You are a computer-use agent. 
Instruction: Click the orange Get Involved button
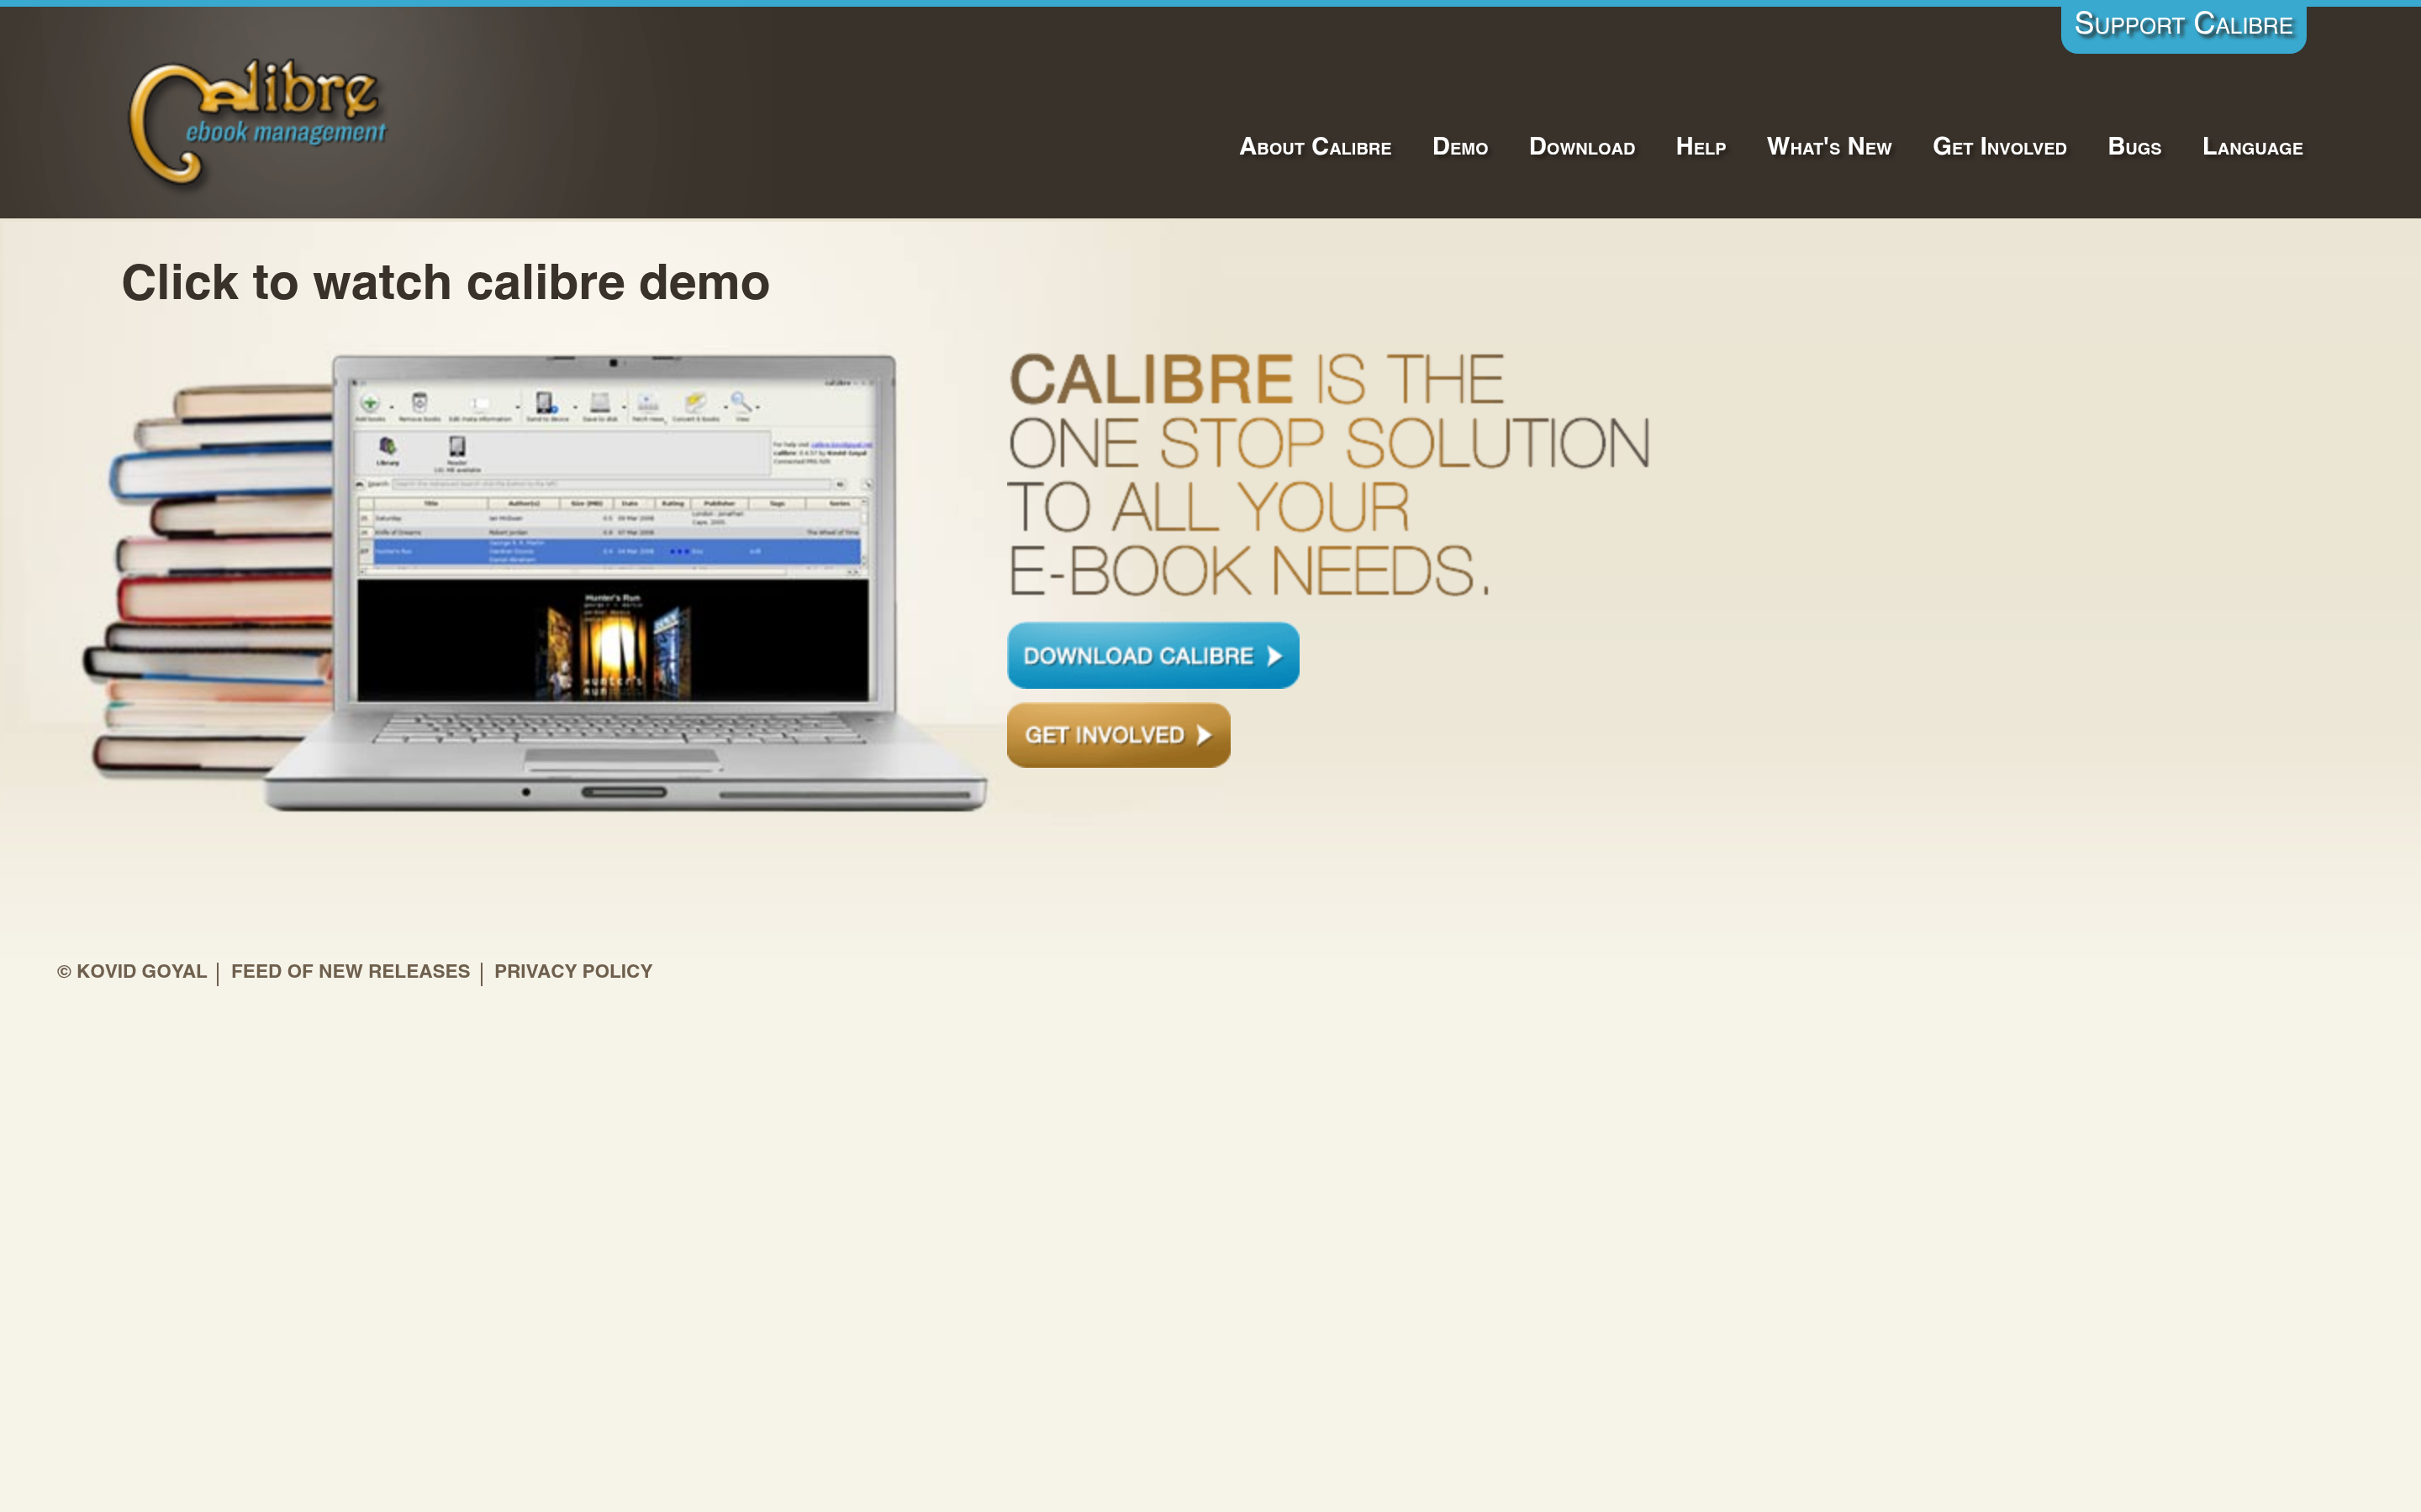[1117, 735]
